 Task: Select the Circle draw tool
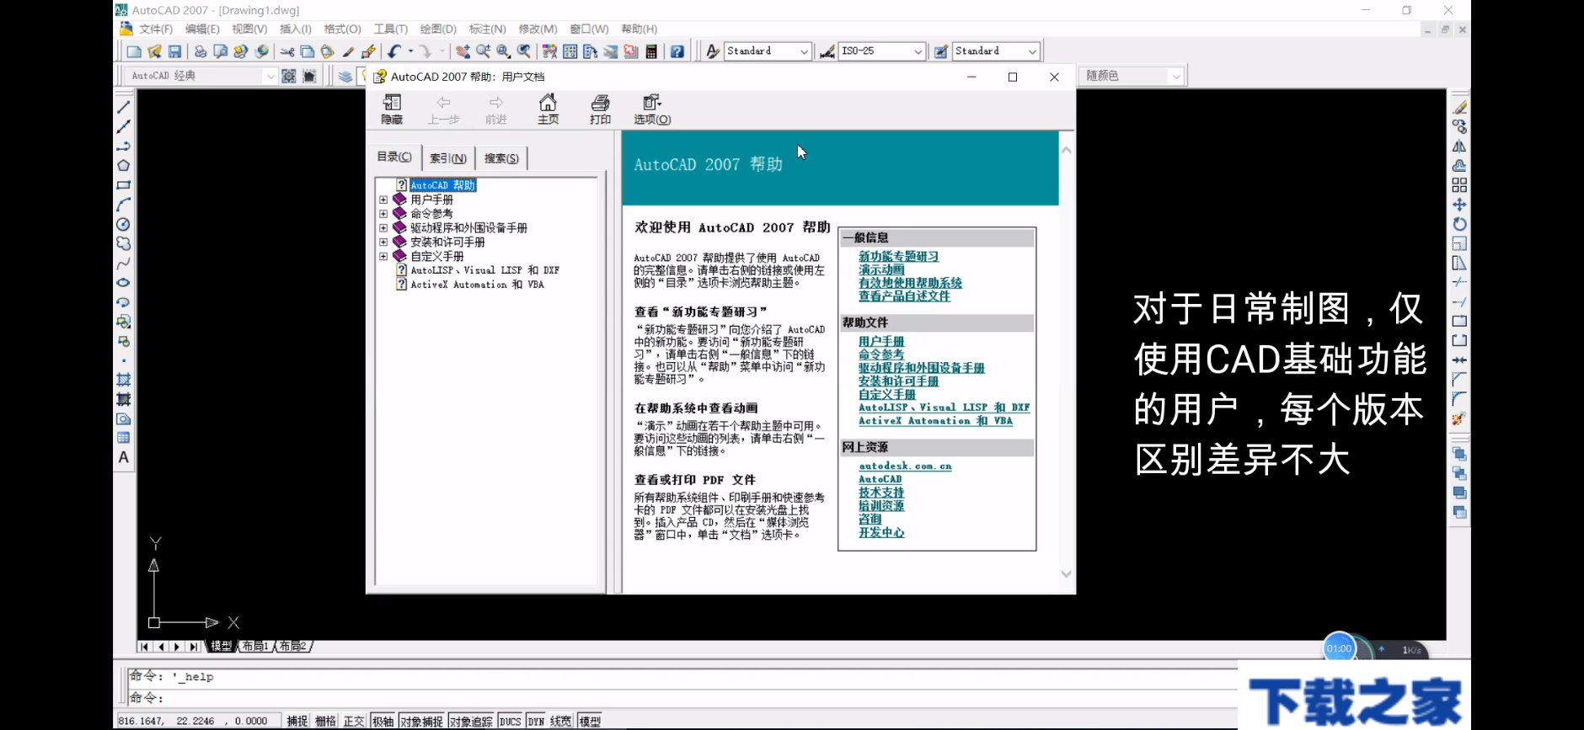[x=124, y=224]
